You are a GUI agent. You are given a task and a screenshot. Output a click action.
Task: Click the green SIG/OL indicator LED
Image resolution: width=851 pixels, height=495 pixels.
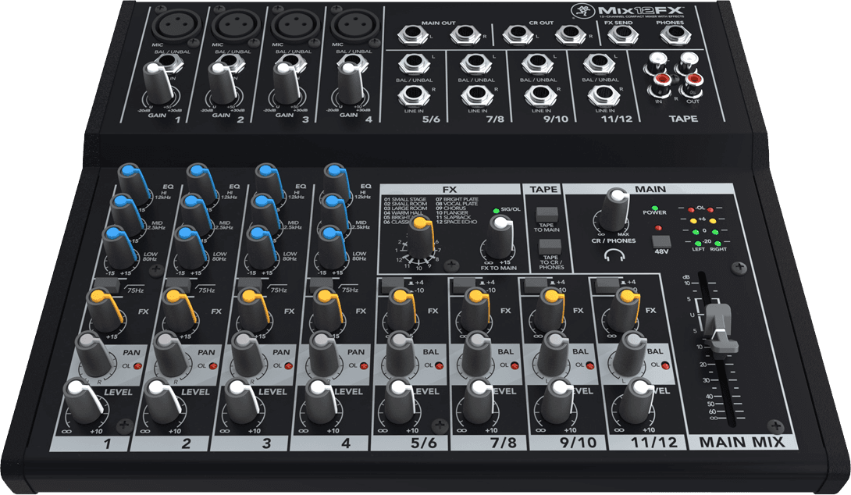(x=497, y=209)
